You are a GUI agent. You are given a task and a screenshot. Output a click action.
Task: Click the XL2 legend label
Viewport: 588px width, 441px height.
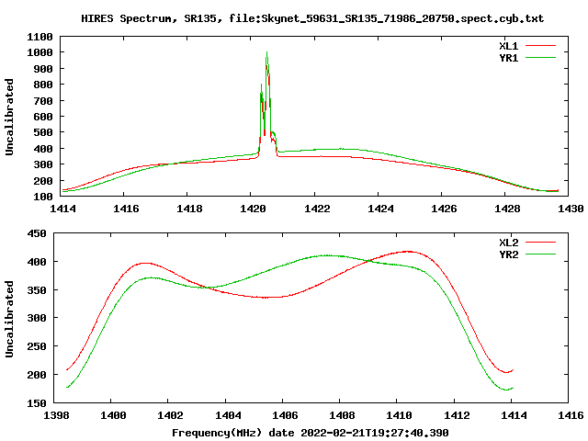pyautogui.click(x=508, y=243)
